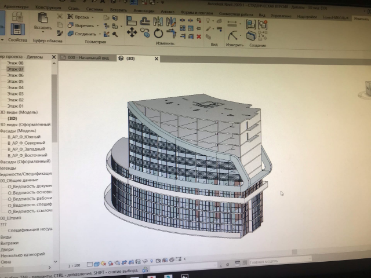Image resolution: width=371 pixels, height=278 pixels.
Task: Click the red X Delete icon
Action: point(199,36)
